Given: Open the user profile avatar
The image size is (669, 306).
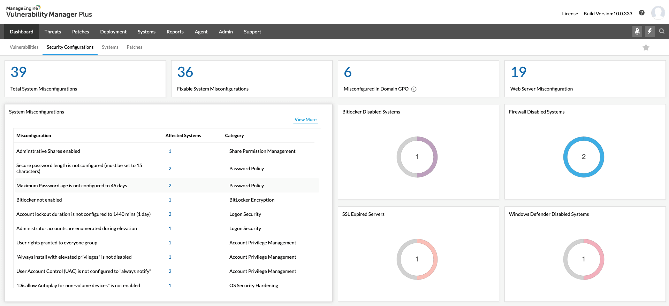Looking at the screenshot, I should click(657, 13).
